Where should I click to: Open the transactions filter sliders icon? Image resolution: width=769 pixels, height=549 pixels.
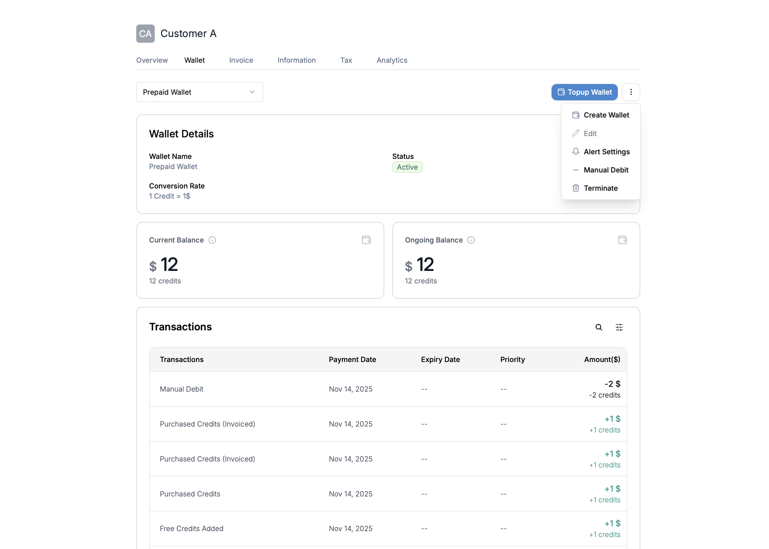pyautogui.click(x=619, y=327)
